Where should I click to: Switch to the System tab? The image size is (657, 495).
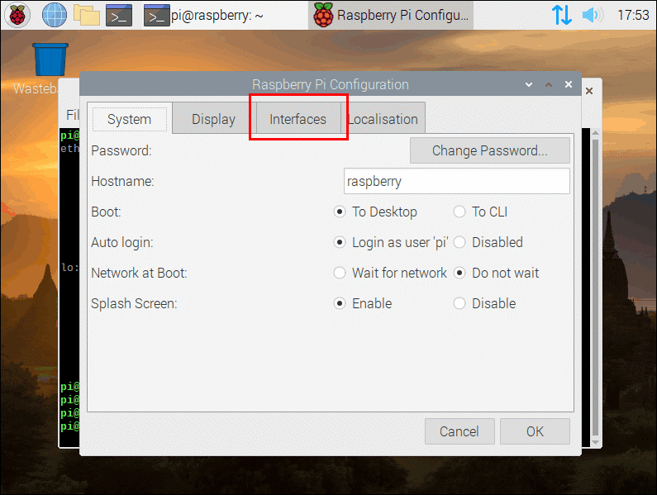click(x=129, y=119)
